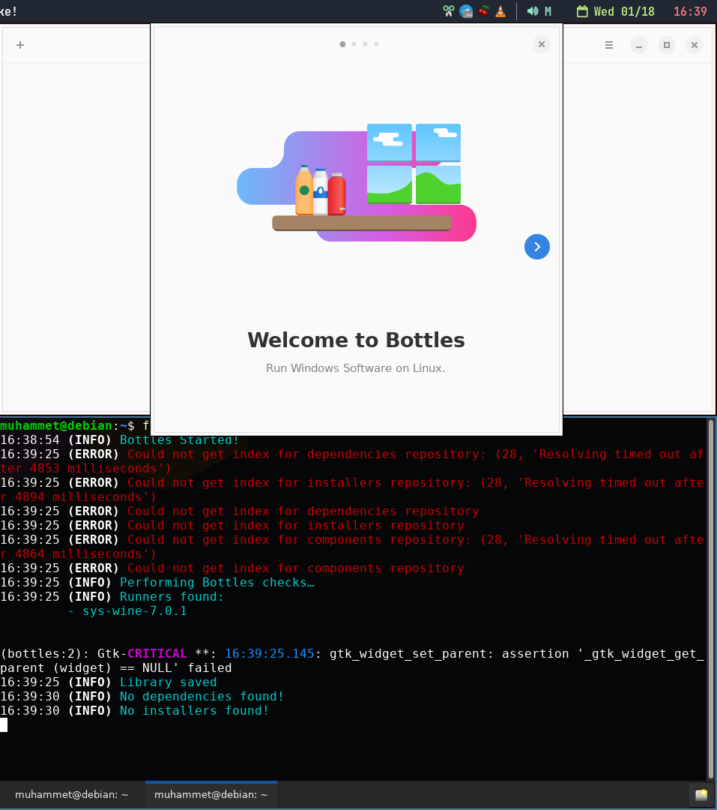Viewport: 717px width, 810px height.
Task: Click the terminal scrollbar on the right
Action: [710, 600]
